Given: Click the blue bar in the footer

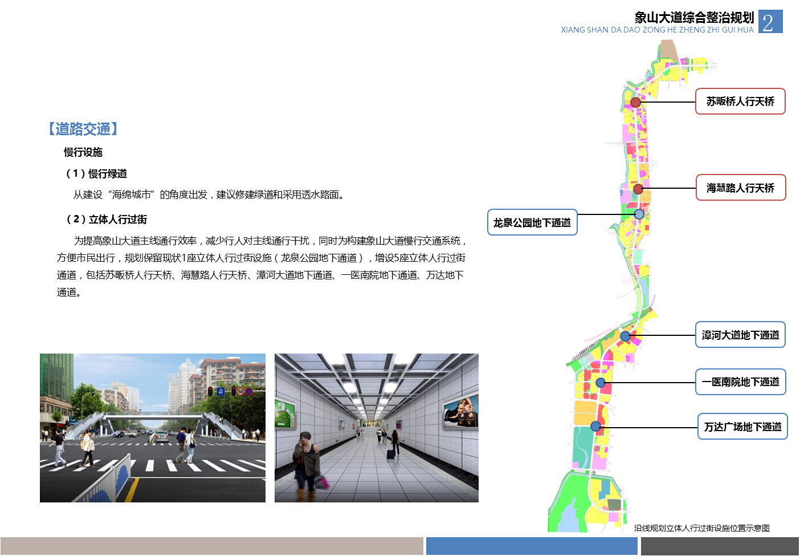Looking at the screenshot, I should point(531,546).
